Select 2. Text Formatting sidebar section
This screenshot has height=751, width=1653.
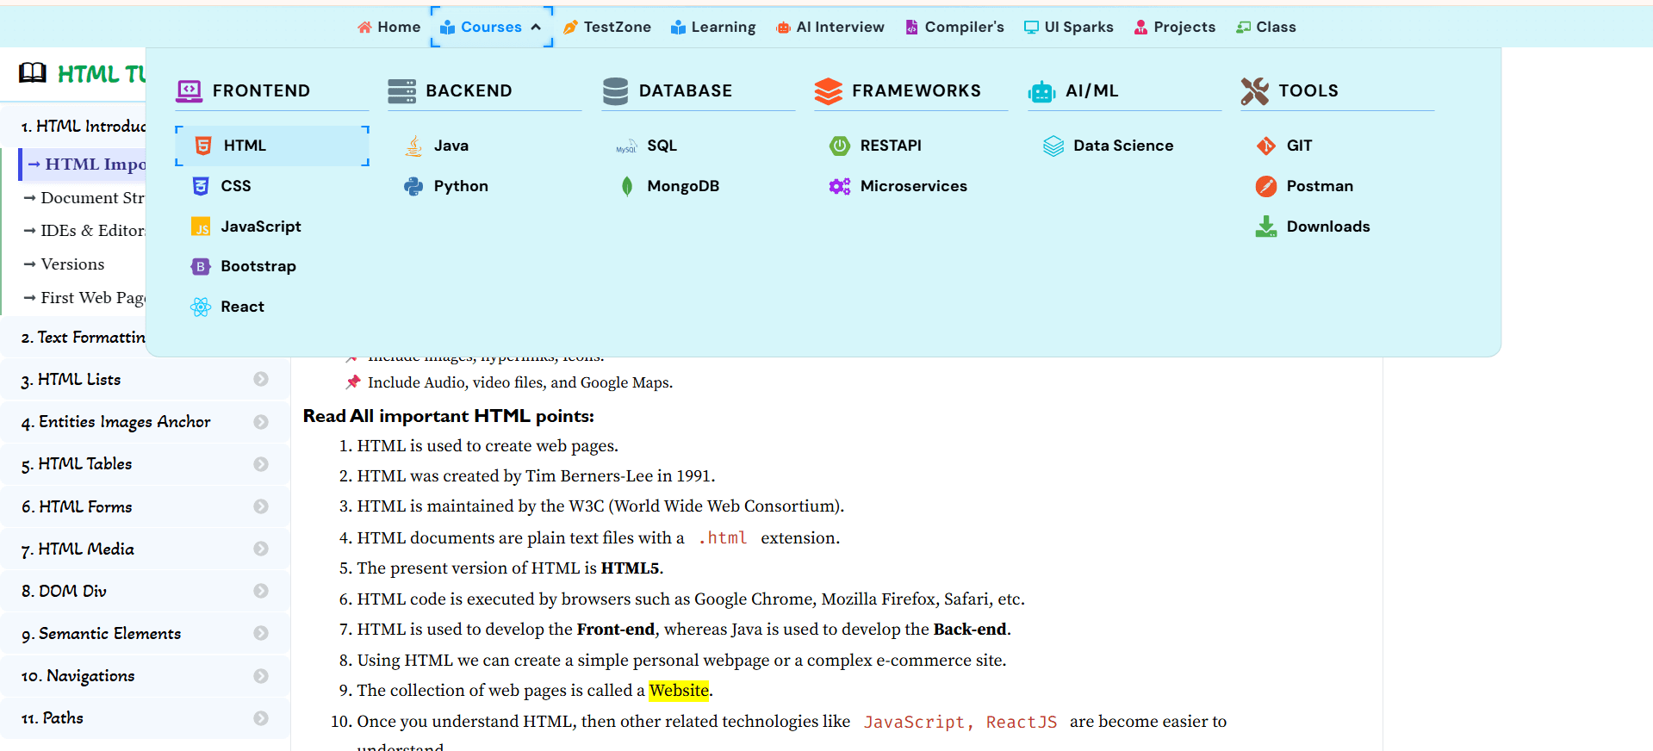pos(84,338)
